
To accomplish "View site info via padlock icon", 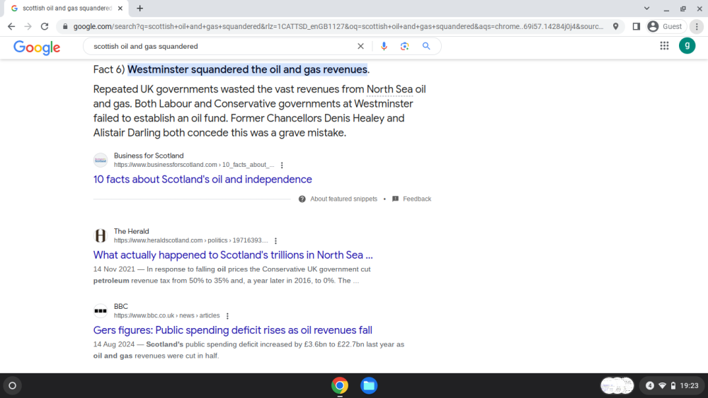I will 65,27.
